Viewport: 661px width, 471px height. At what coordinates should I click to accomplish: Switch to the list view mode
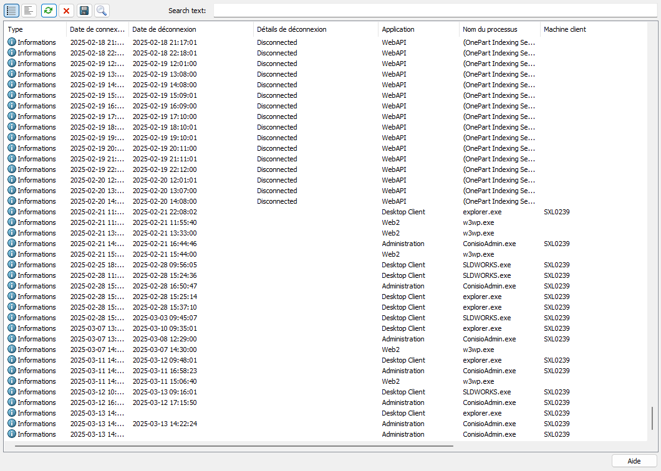tap(11, 11)
